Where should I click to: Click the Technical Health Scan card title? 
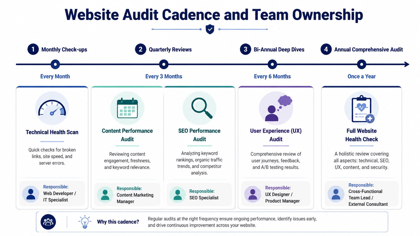click(52, 132)
